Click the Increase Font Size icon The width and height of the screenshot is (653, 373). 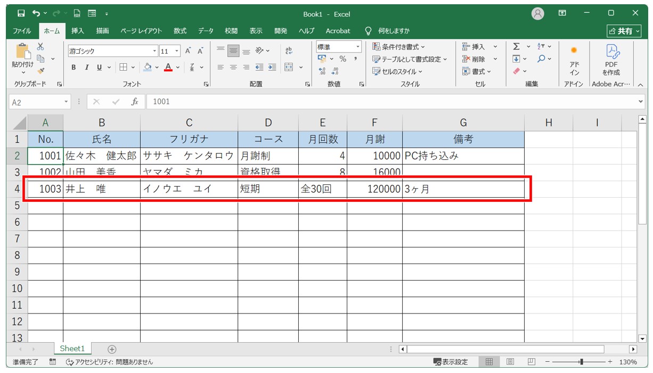[x=188, y=51]
